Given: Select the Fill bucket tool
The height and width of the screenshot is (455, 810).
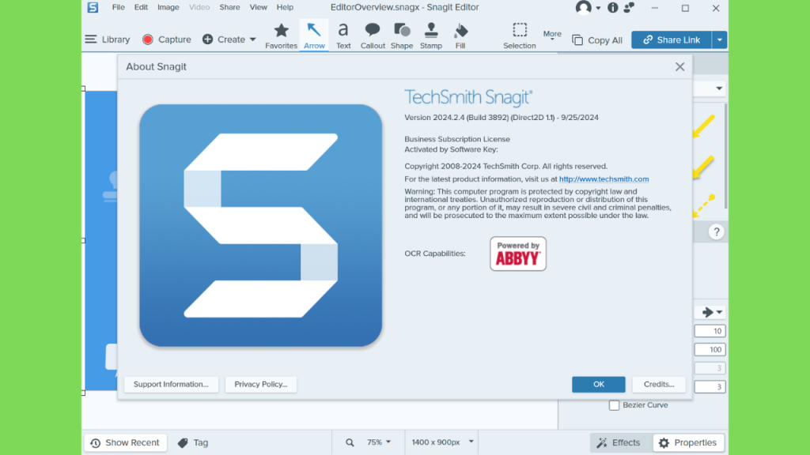Looking at the screenshot, I should pyautogui.click(x=460, y=36).
